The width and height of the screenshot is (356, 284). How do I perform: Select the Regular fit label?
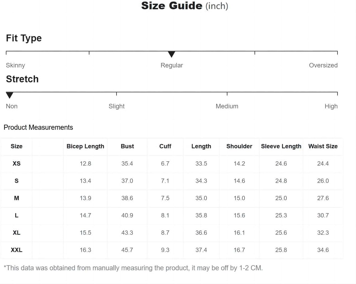(x=172, y=65)
